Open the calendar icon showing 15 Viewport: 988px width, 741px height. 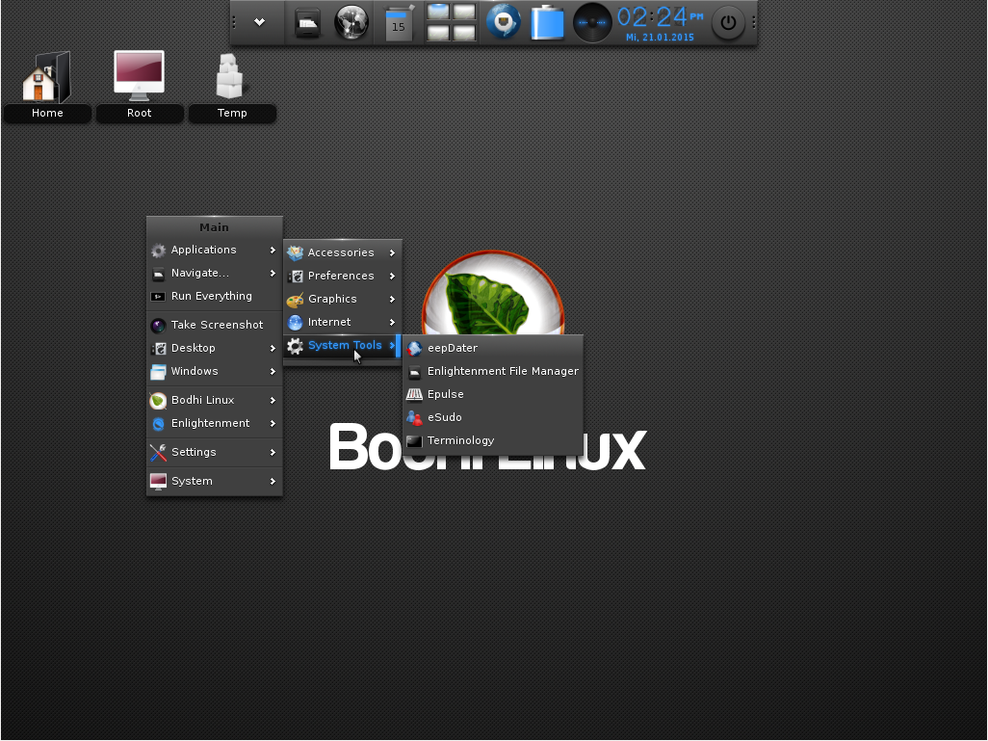point(399,23)
